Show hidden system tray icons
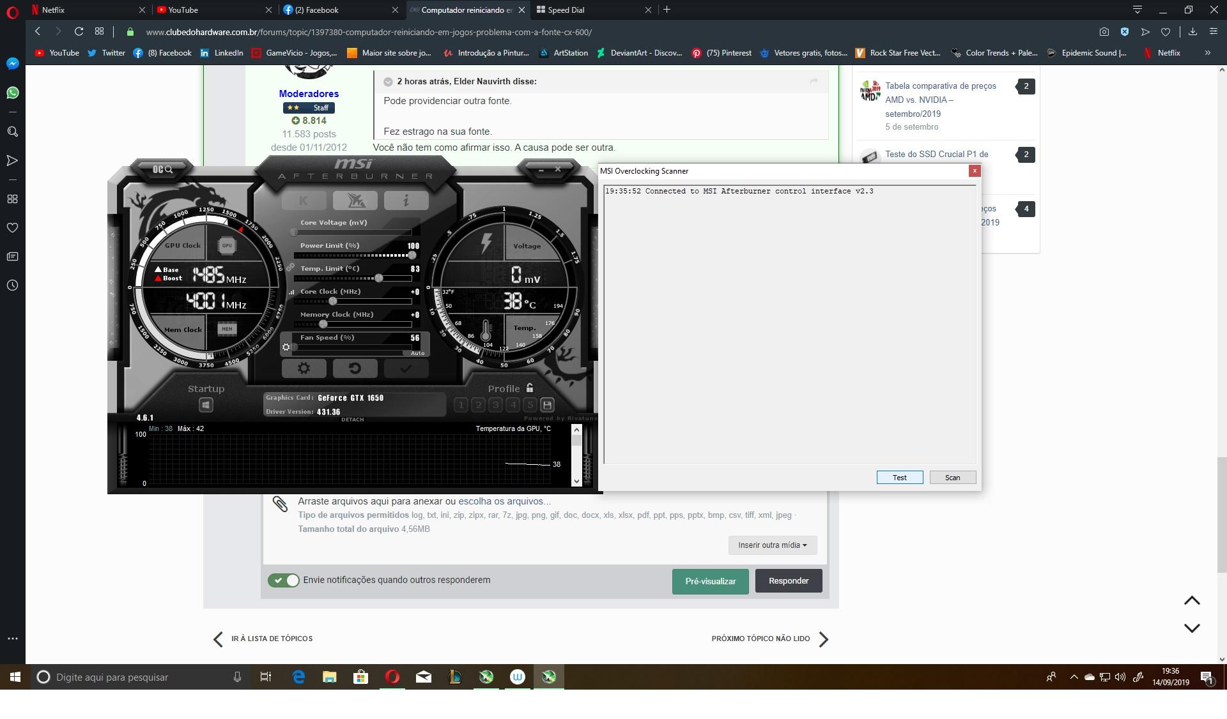The height and width of the screenshot is (719, 1227). [1074, 677]
